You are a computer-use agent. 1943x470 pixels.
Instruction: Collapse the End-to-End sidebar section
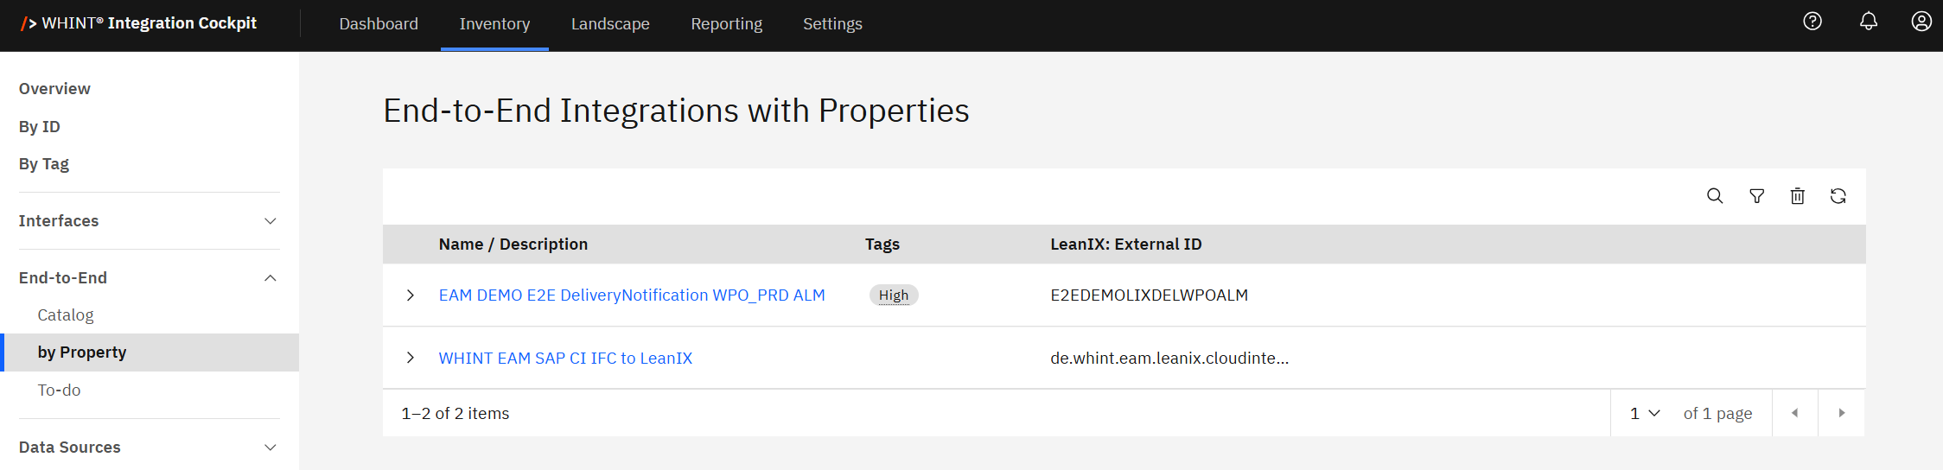pos(270,278)
